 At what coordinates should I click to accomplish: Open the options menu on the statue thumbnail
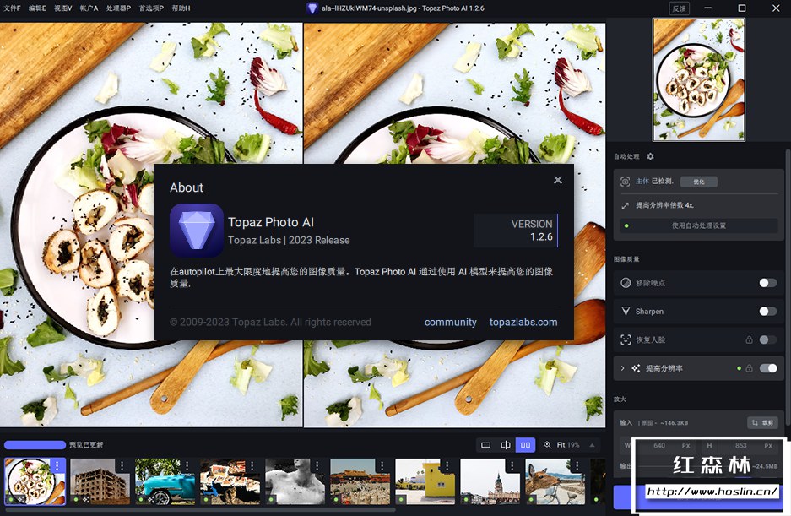[317, 465]
